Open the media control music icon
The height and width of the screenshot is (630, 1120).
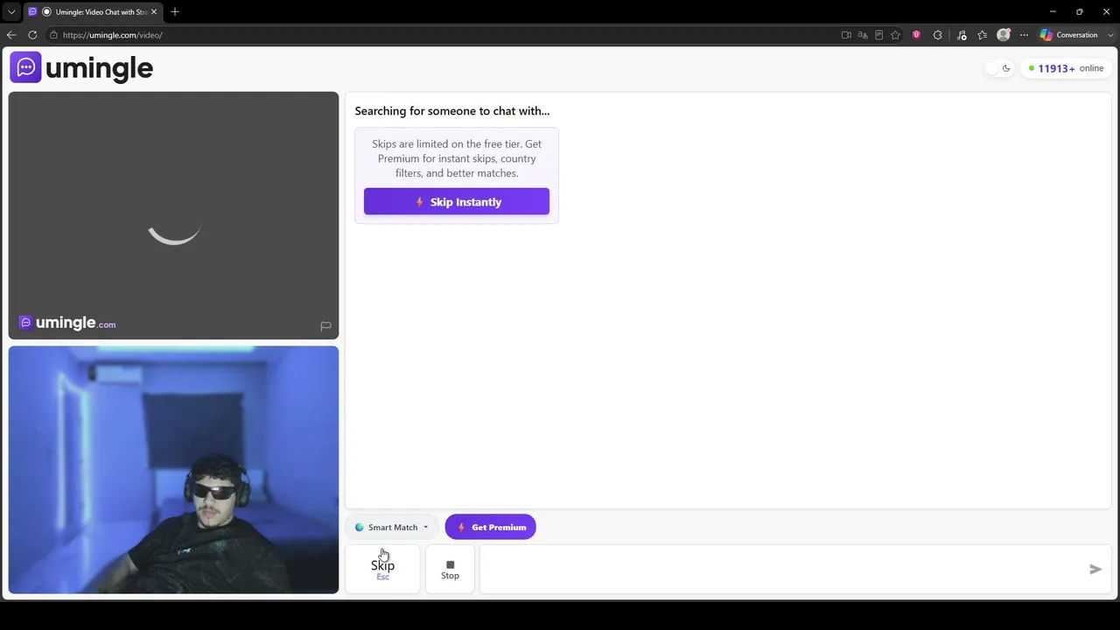[962, 35]
